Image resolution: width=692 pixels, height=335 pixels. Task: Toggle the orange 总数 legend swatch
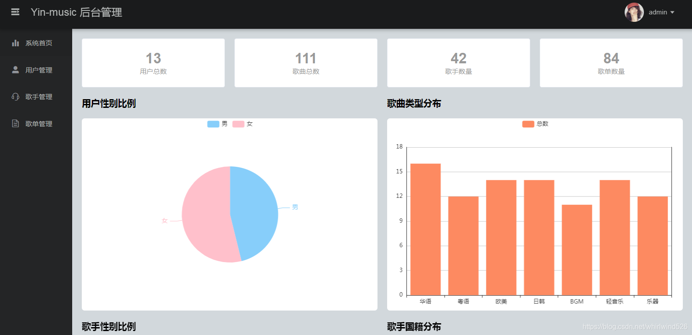(528, 124)
